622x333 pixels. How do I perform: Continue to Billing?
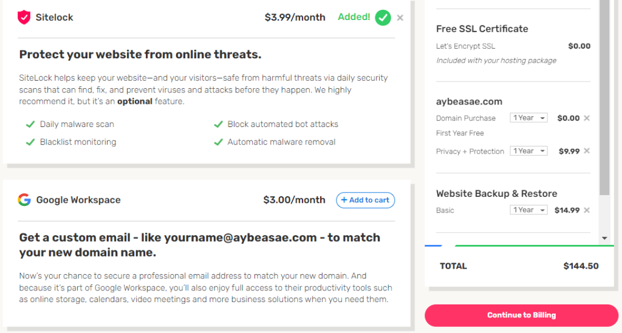click(521, 315)
